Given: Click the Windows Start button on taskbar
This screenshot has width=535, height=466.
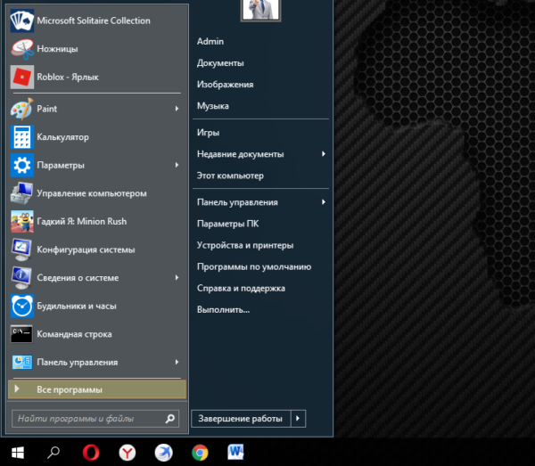Looking at the screenshot, I should (x=18, y=453).
